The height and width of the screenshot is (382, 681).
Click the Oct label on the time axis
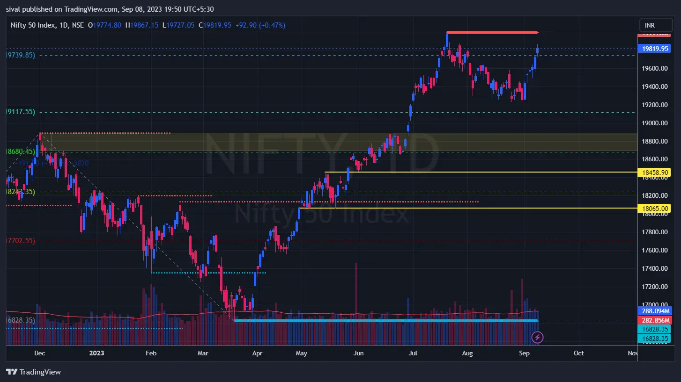579,353
